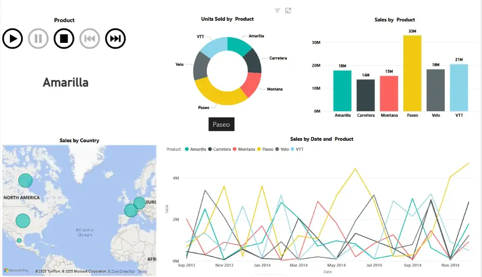Image resolution: width=482 pixels, height=277 pixels.
Task: Click the tall yellow Paseo bar
Action: [x=412, y=73]
